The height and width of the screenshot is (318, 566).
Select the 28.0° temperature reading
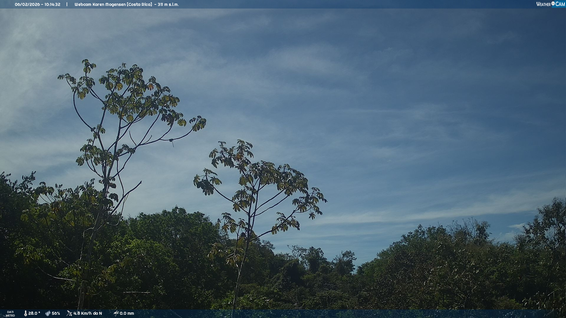[34, 313]
